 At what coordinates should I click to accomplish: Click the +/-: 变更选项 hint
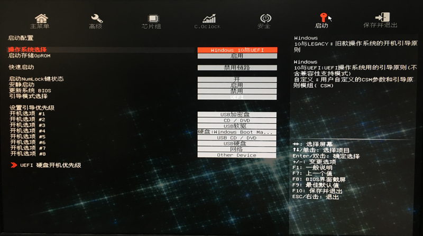314,162
